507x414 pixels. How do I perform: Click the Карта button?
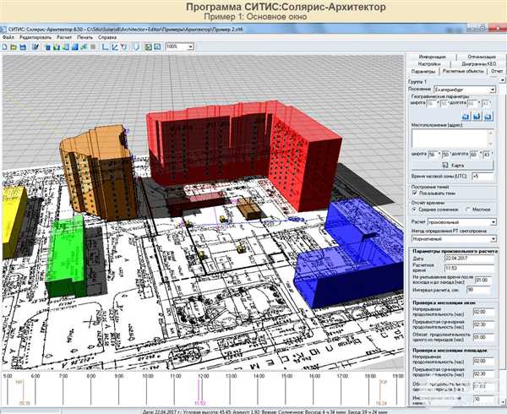click(x=453, y=165)
